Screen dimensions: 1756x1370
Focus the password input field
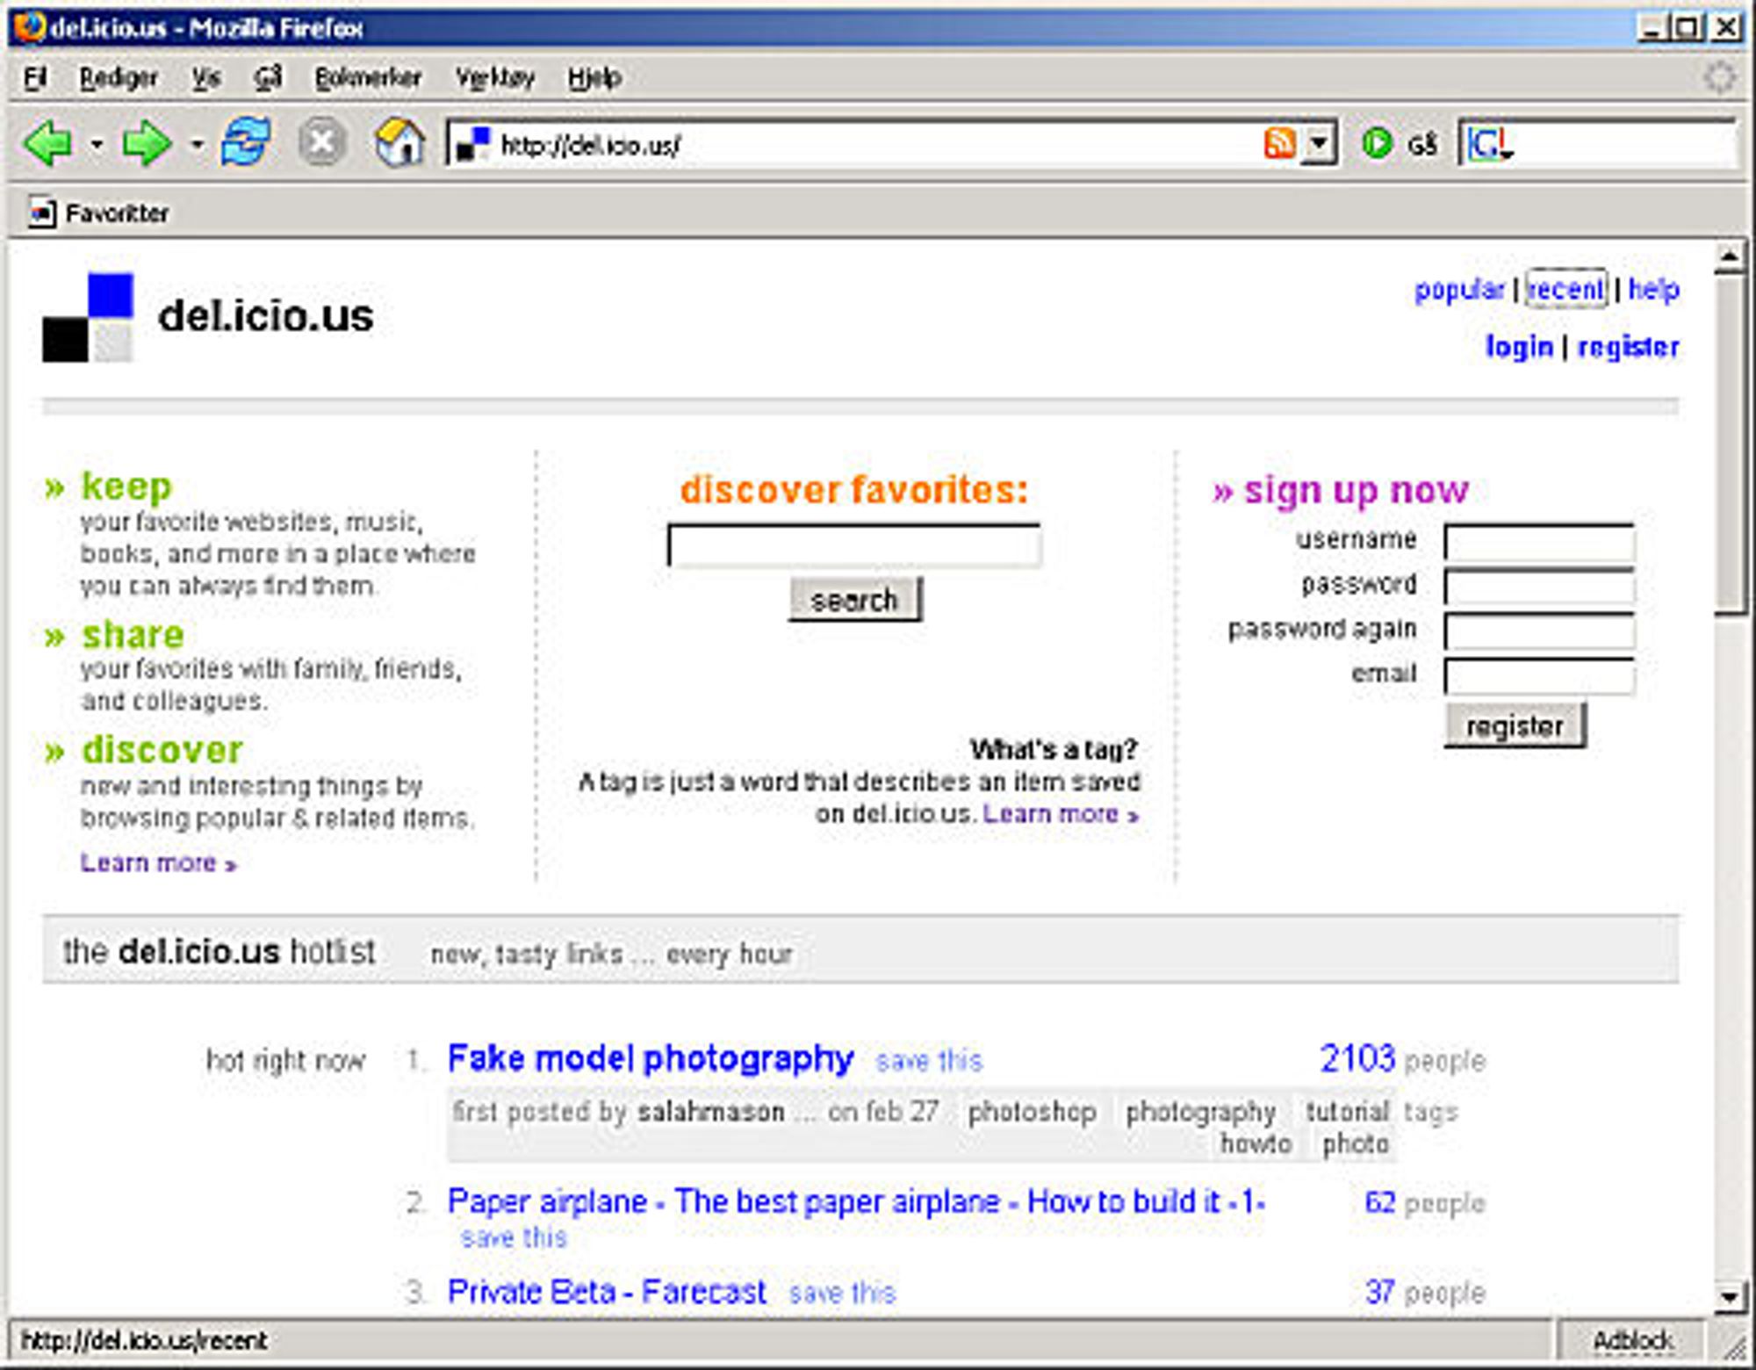[x=1540, y=587]
